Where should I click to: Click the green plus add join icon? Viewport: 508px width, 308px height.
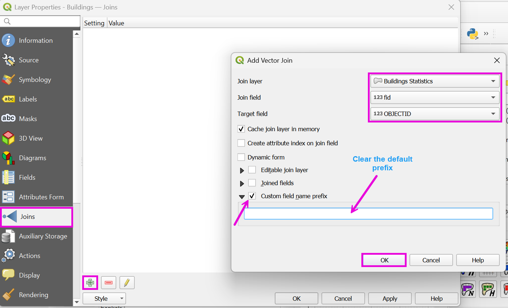pos(90,283)
